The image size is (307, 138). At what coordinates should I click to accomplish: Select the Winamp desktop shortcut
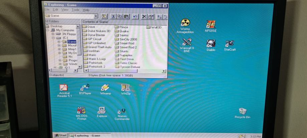(x=105, y=90)
